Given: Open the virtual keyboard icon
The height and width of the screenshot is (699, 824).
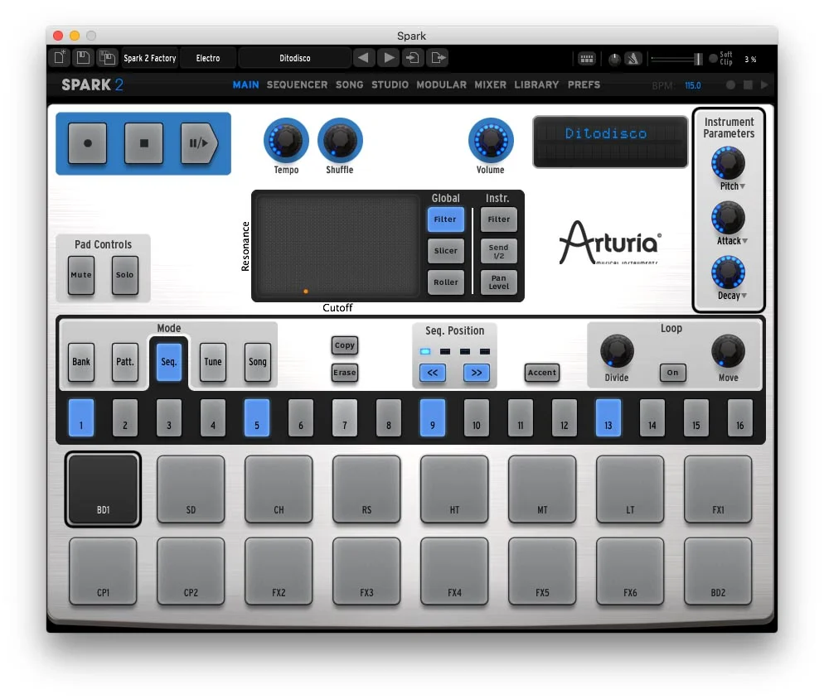Looking at the screenshot, I should pos(586,59).
